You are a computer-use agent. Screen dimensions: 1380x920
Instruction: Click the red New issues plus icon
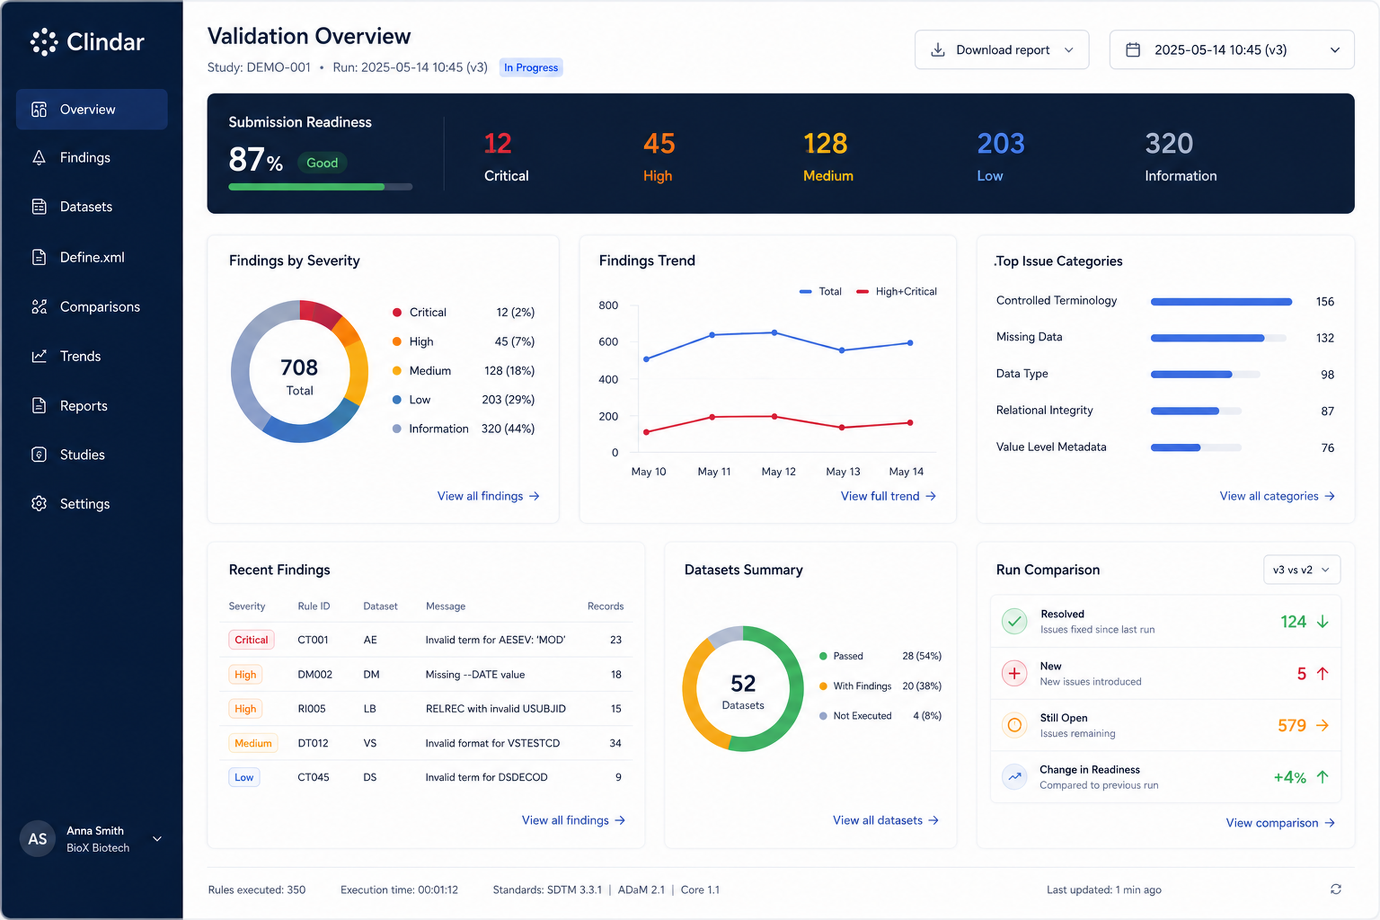click(1014, 673)
